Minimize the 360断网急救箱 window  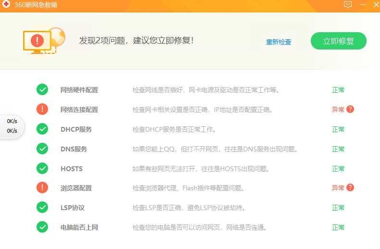pos(363,5)
